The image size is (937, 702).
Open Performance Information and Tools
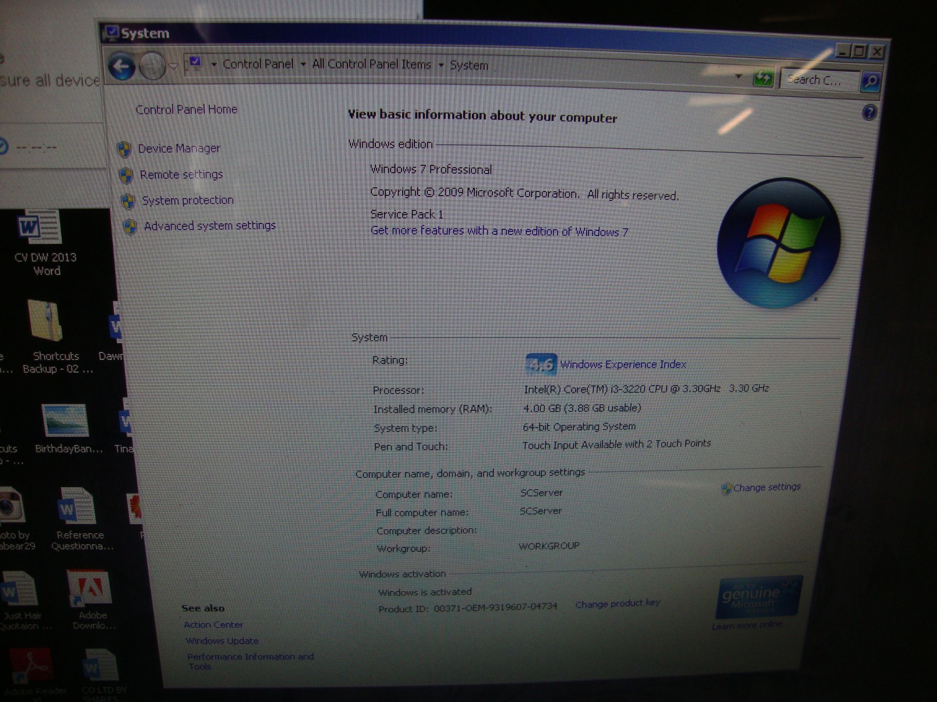coord(250,662)
